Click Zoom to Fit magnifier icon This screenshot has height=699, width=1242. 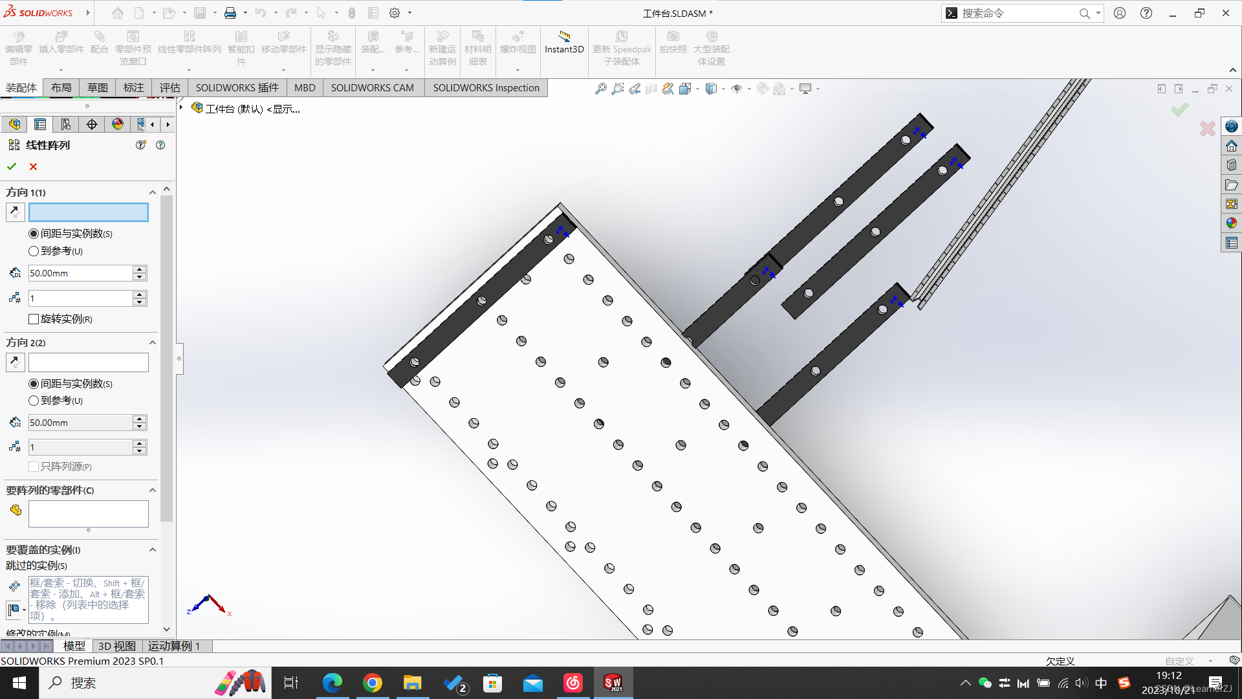click(601, 89)
